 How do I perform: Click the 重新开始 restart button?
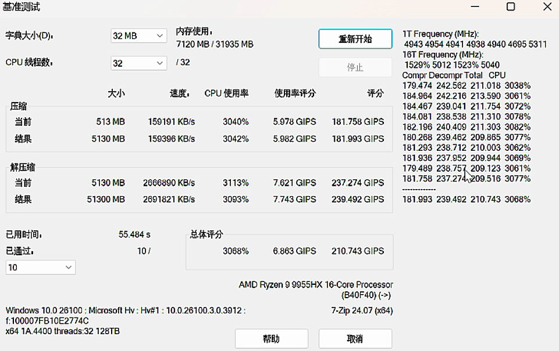point(355,39)
